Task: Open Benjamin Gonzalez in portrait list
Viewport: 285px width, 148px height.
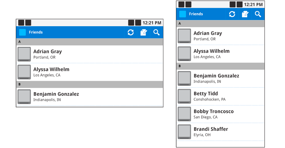Action: point(221,79)
